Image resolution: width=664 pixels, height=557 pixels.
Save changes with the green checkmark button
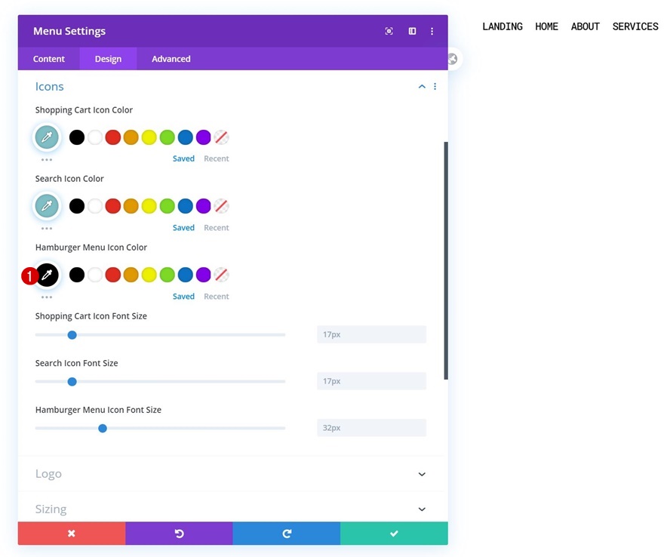coord(394,534)
